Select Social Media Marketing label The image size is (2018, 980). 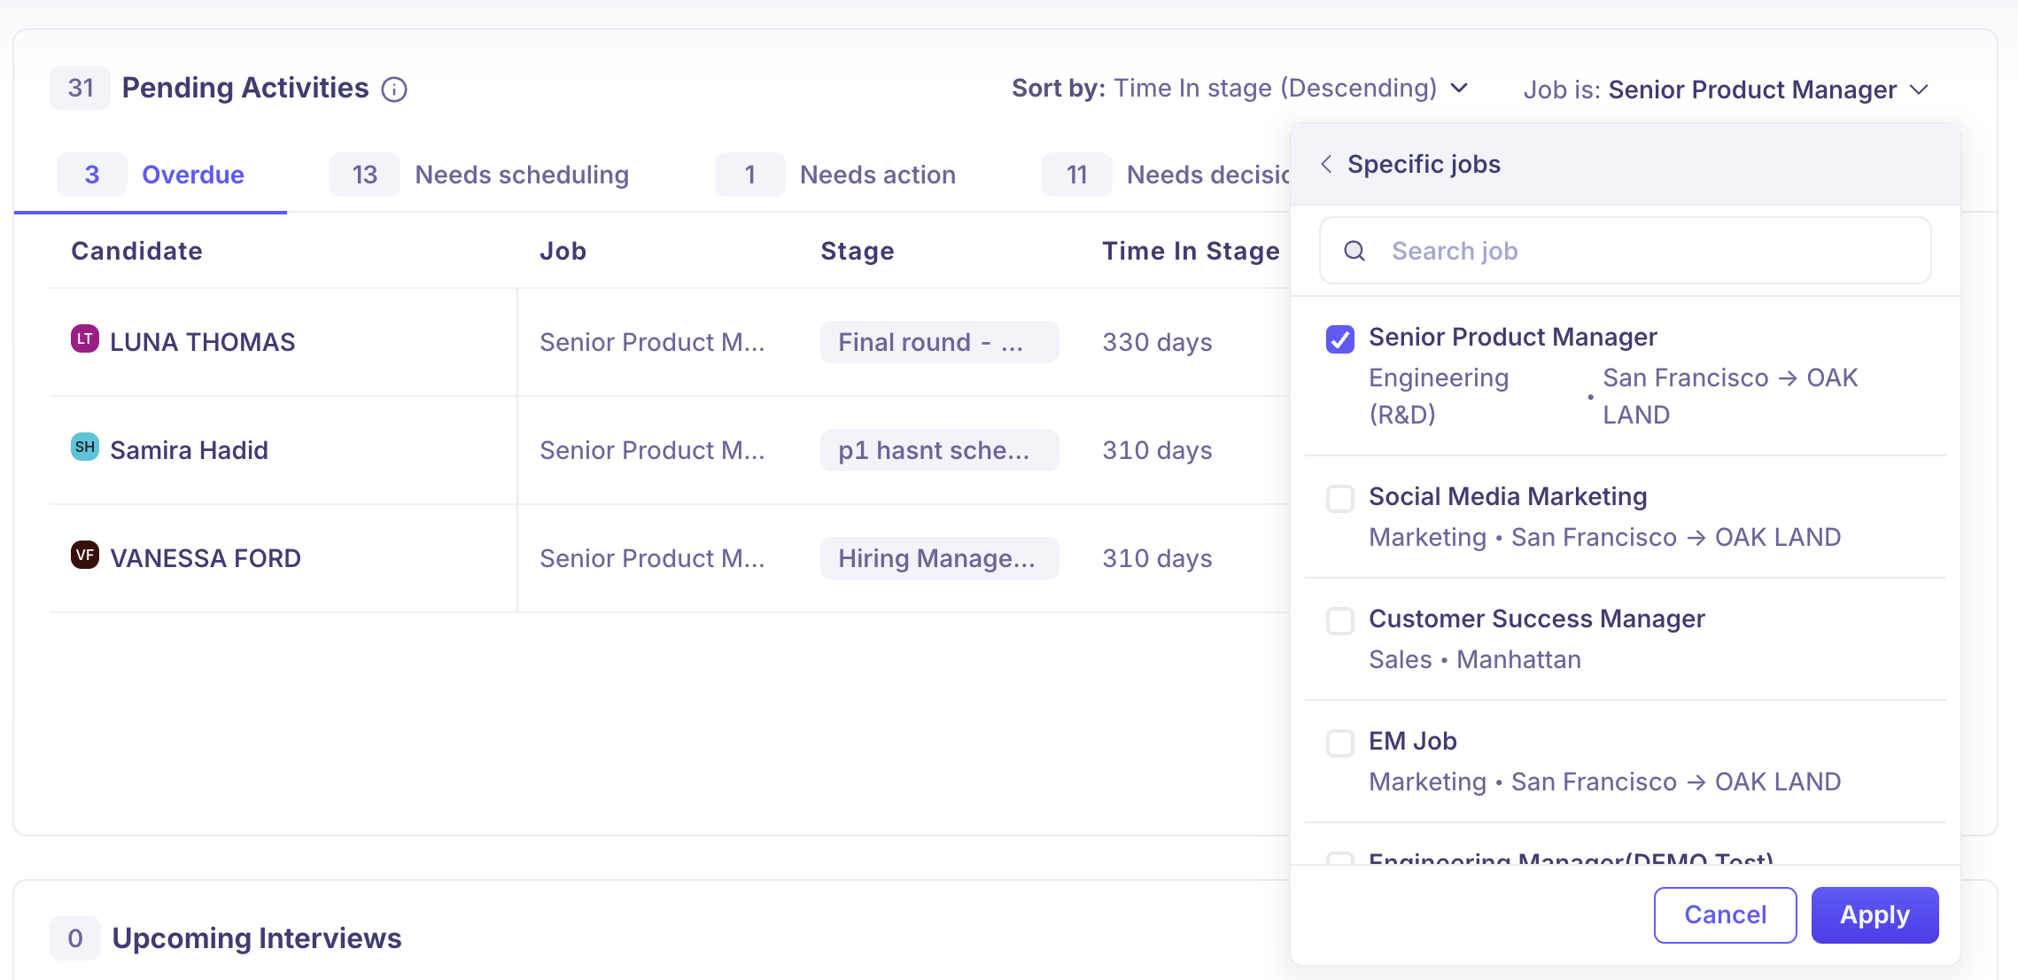(x=1508, y=496)
